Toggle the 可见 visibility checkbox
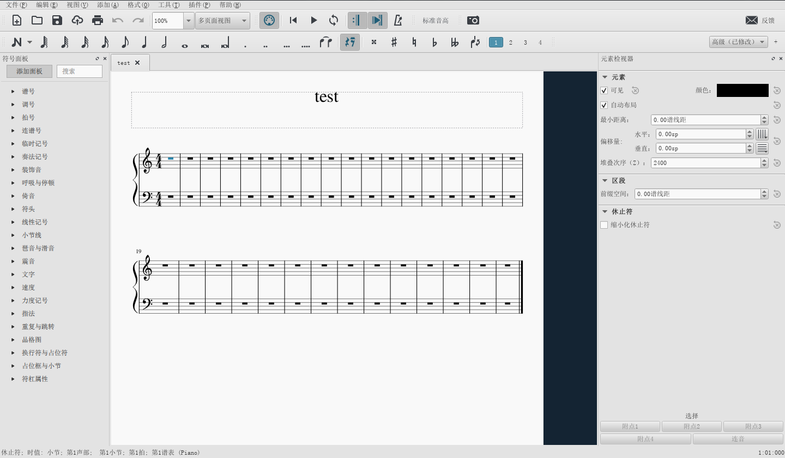The height and width of the screenshot is (458, 785). (604, 90)
